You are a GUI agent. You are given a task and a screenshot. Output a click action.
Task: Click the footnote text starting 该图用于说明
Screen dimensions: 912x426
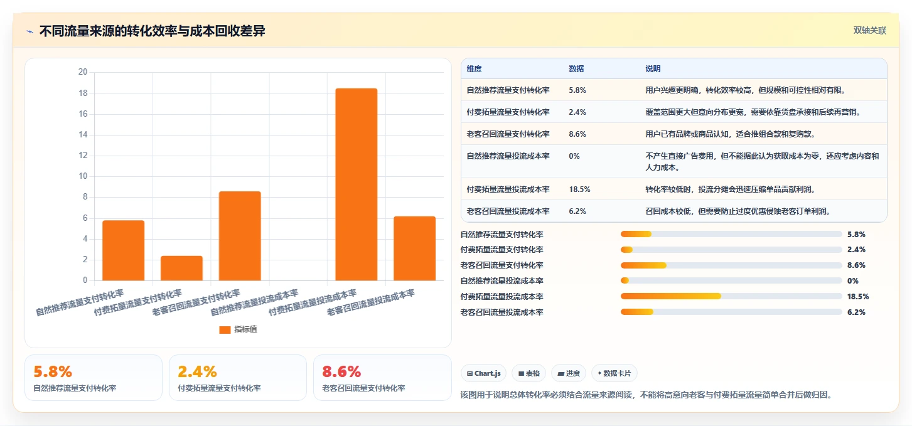[646, 395]
